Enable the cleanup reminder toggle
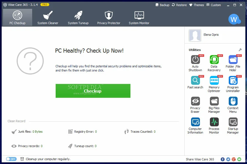Image resolution: width=247 pixels, height=164 pixels. 11,159
